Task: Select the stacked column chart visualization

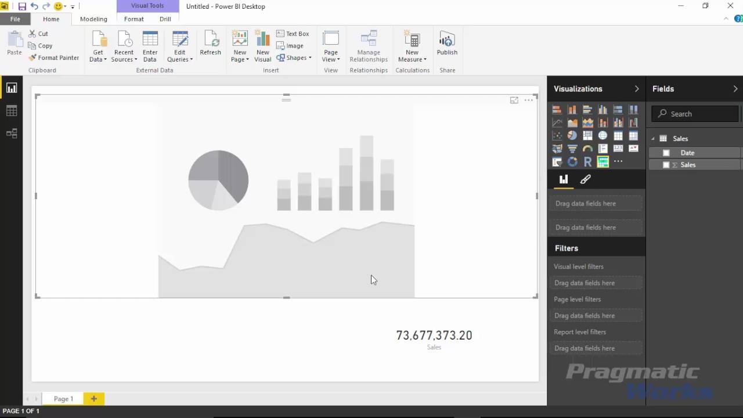Action: [572, 109]
